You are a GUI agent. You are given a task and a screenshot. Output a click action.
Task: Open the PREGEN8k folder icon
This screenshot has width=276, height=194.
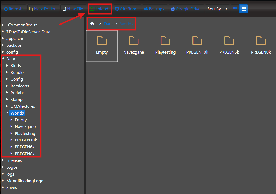click(x=261, y=41)
